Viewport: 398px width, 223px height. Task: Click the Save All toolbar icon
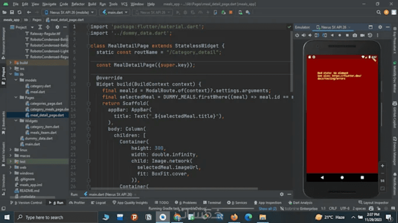(12, 12)
